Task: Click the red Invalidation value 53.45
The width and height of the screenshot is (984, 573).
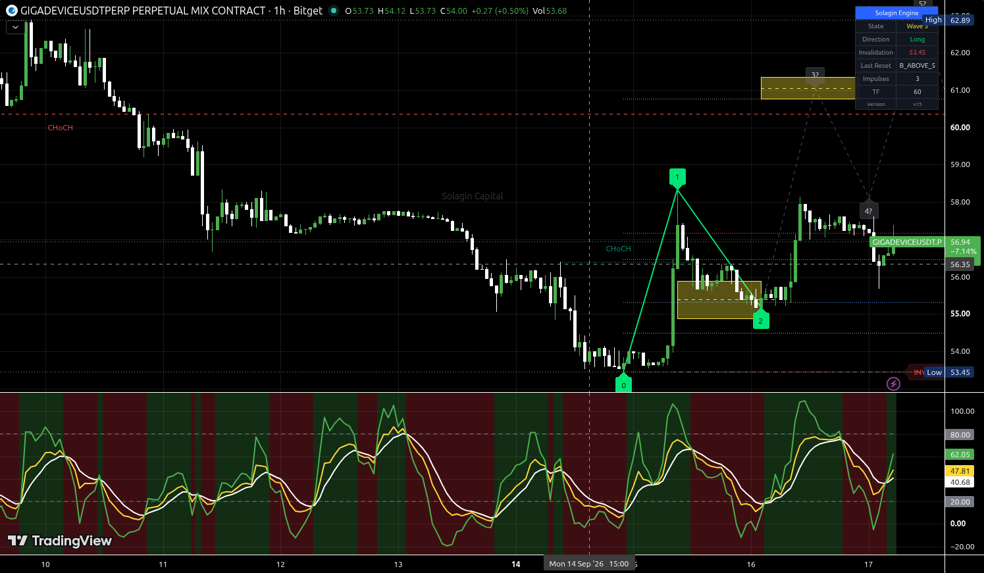Action: (x=917, y=53)
